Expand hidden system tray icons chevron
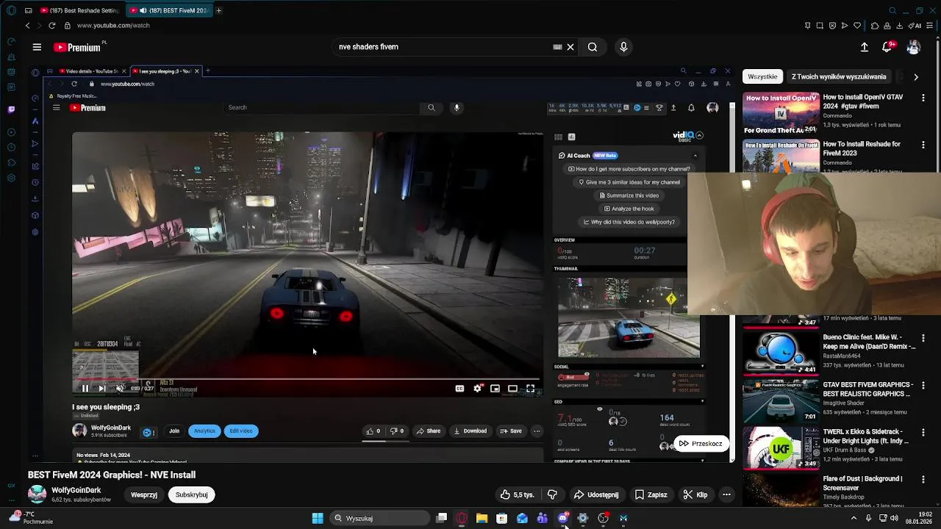The height and width of the screenshot is (529, 941). pyautogui.click(x=854, y=518)
